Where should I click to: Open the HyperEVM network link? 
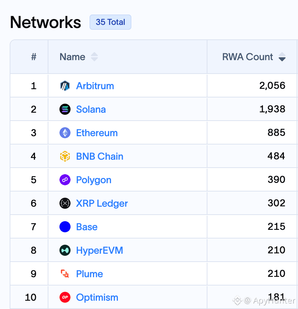[x=100, y=251]
